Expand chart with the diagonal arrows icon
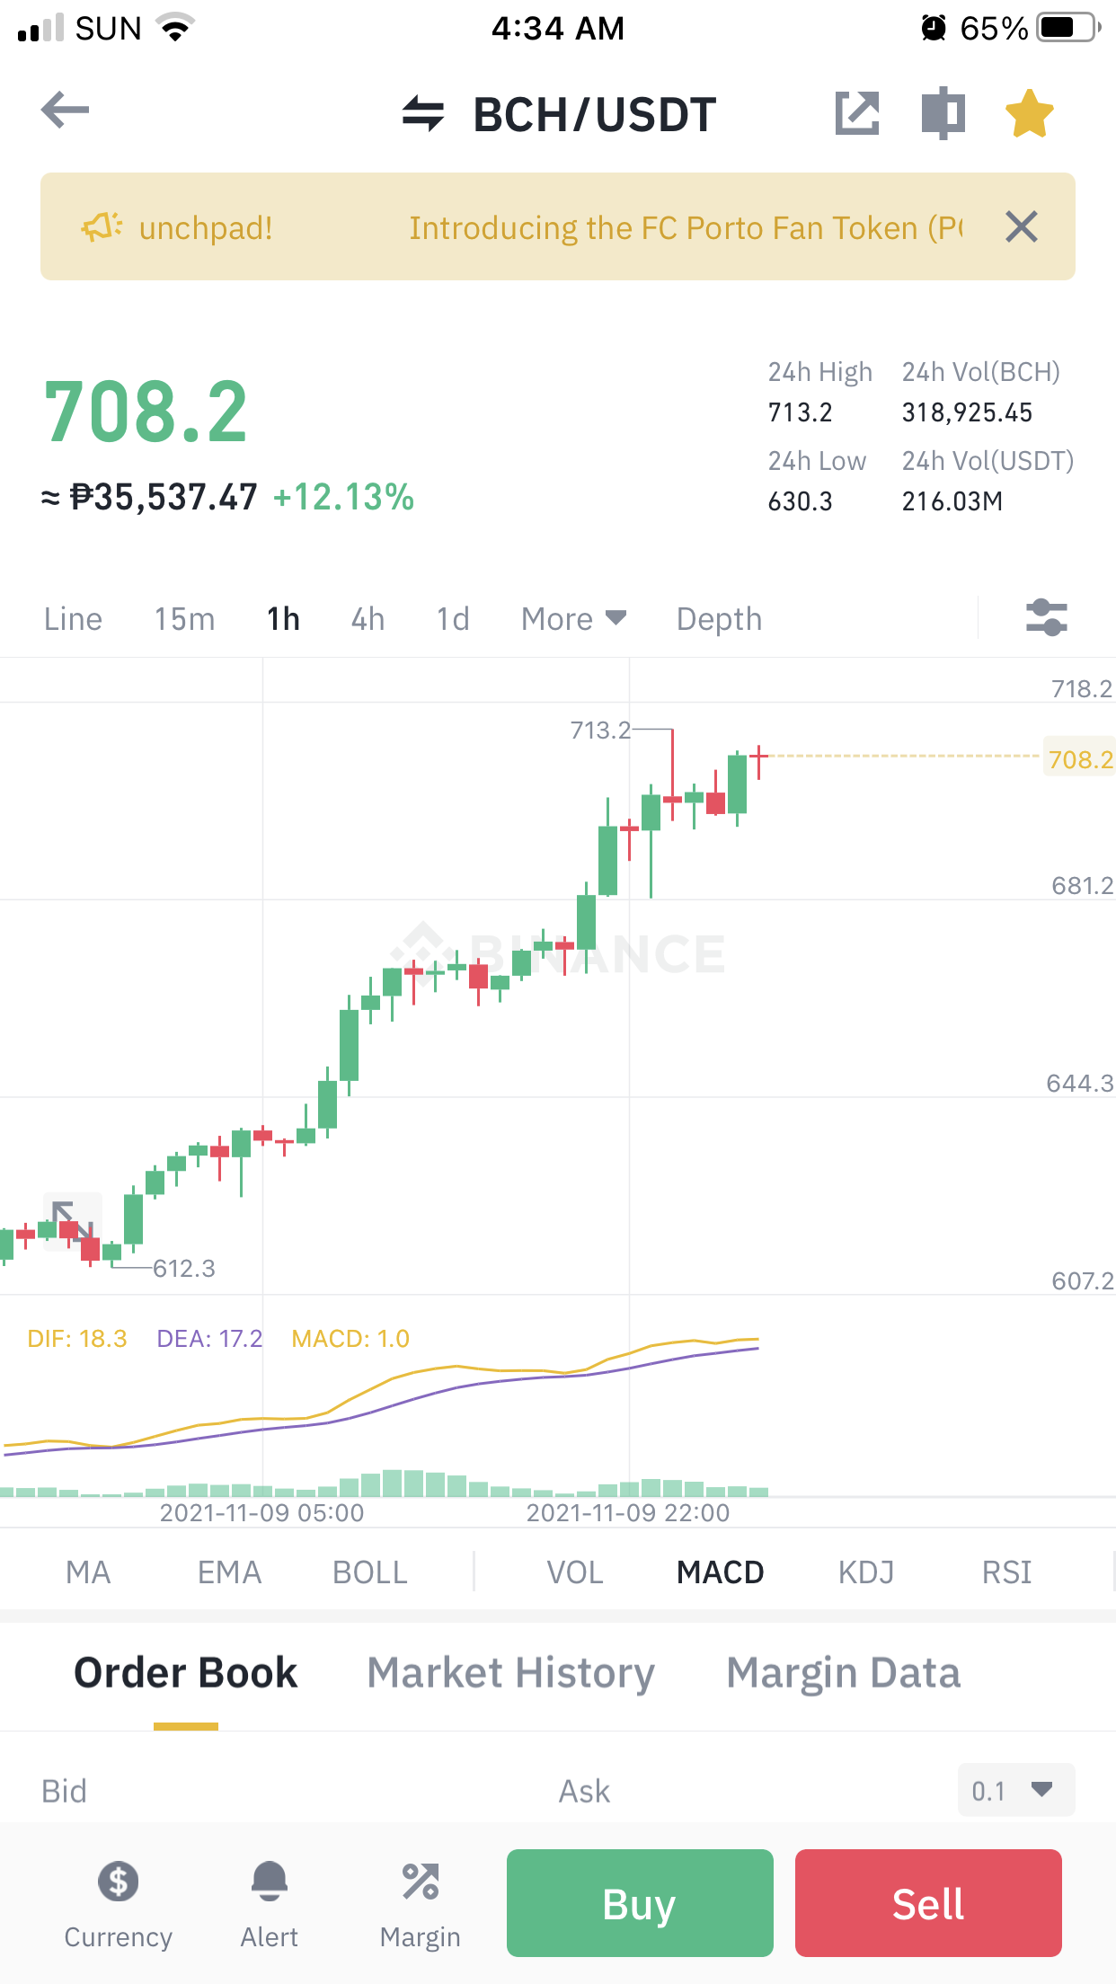 [x=73, y=1221]
